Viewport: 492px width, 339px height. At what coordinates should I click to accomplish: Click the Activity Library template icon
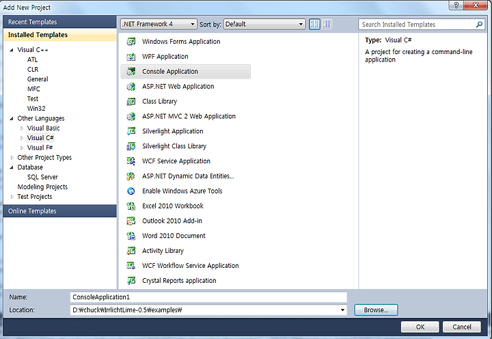(x=131, y=251)
